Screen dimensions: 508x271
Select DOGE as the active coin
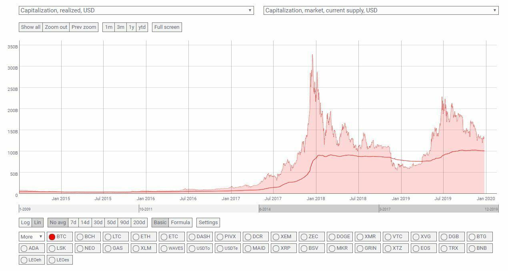(x=333, y=237)
